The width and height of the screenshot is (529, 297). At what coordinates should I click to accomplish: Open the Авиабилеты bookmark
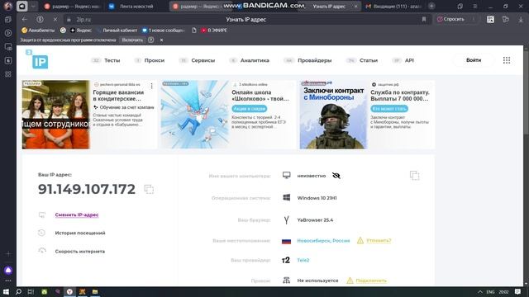[38, 31]
